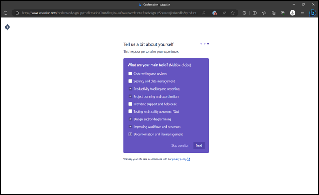The image size is (319, 195).
Task: Click the browser address bar URL
Action: [110, 13]
